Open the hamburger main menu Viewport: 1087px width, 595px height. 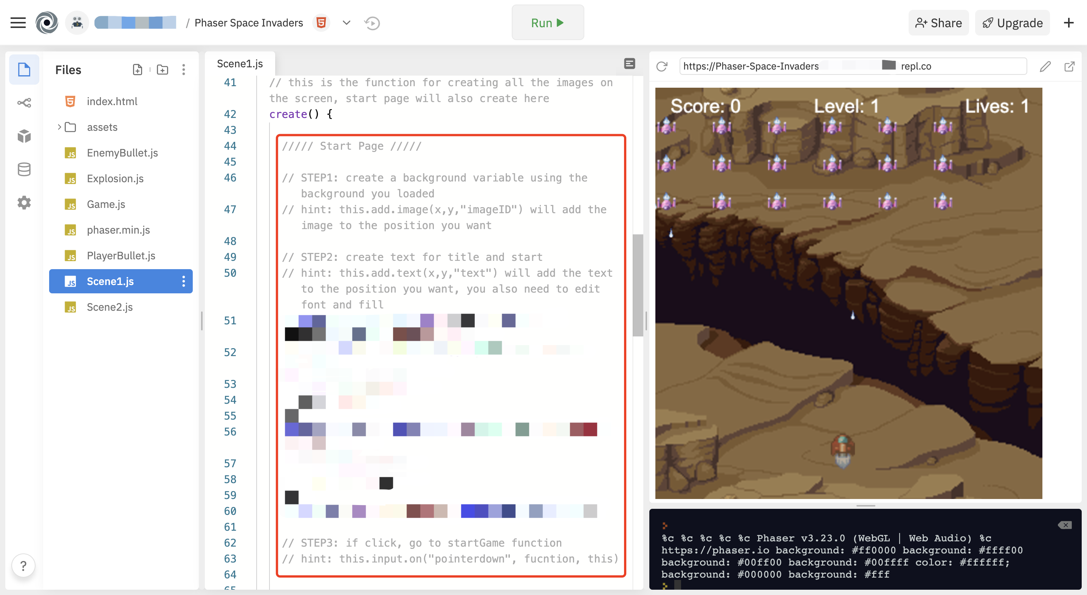tap(18, 23)
